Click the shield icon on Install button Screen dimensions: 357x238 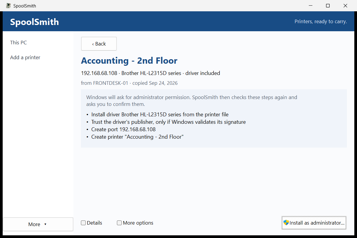tap(286, 223)
